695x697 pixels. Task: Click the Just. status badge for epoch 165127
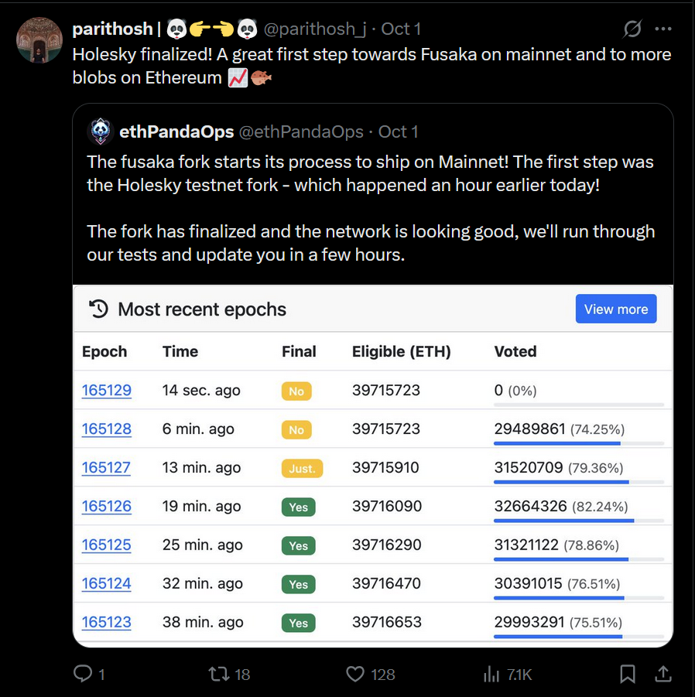coord(302,469)
